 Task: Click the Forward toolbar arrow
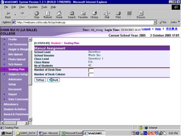(22, 15)
